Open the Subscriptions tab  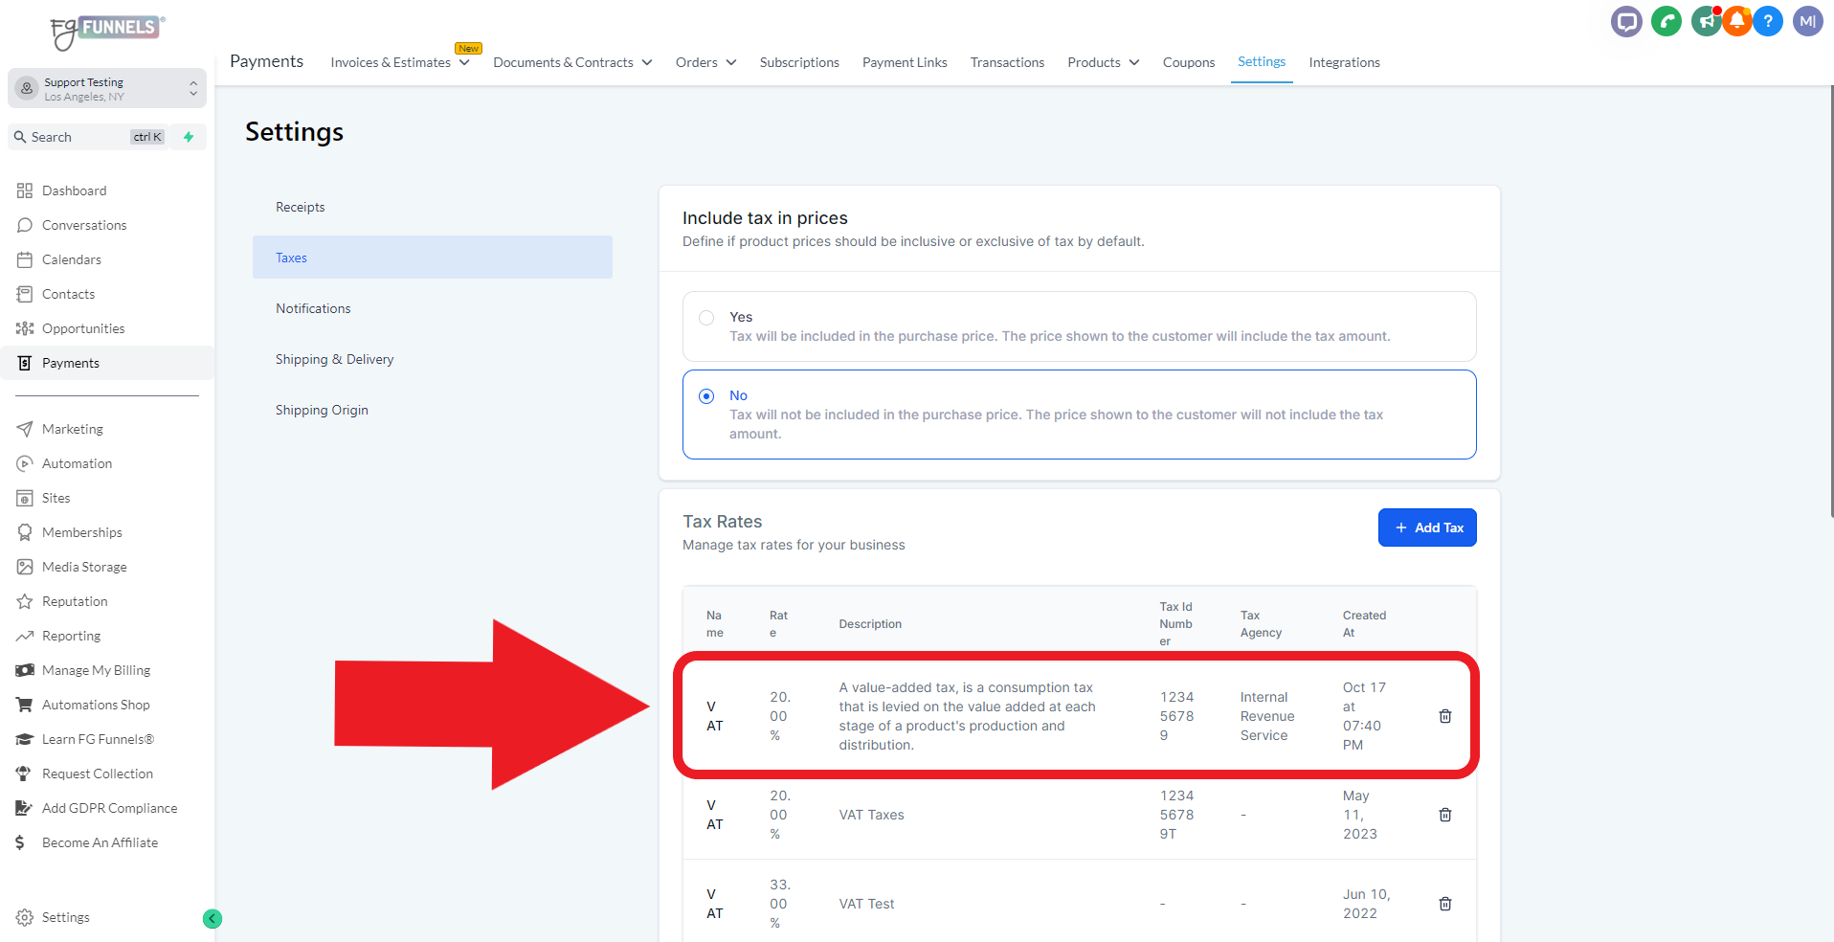click(799, 62)
